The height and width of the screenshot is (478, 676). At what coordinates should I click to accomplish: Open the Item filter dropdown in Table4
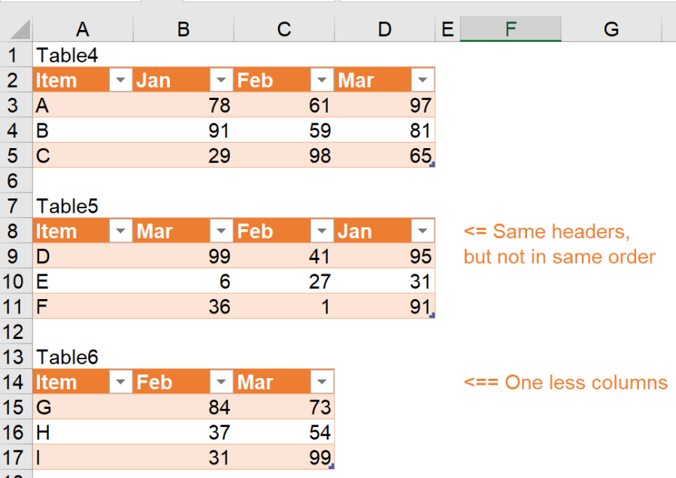120,80
